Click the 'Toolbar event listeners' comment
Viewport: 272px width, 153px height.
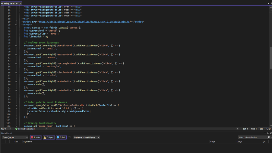click(41, 43)
